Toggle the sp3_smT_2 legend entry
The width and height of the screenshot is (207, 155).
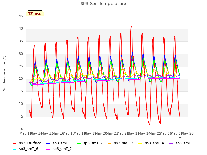pos(90,143)
